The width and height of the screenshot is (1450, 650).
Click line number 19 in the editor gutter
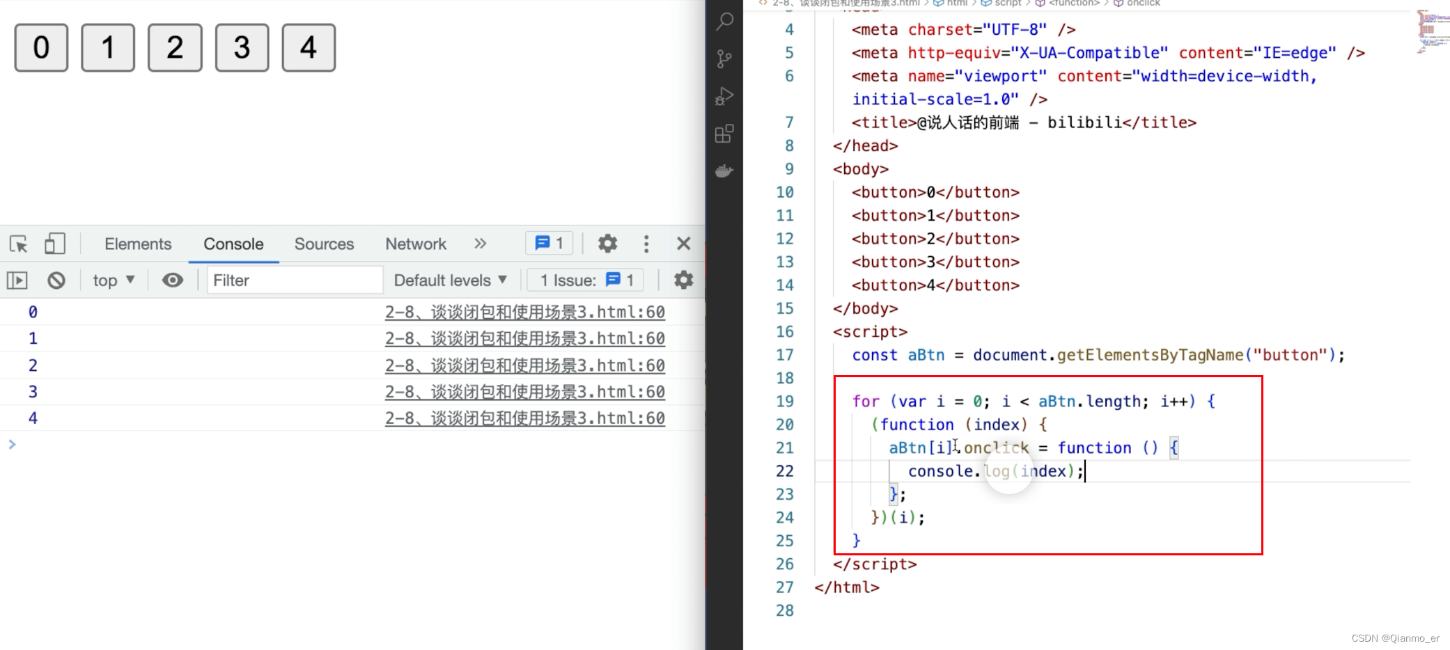point(785,402)
